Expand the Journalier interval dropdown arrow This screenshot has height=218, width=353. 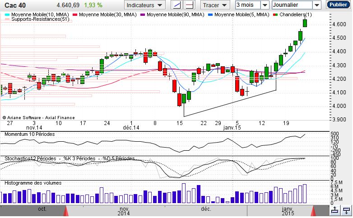click(x=316, y=5)
